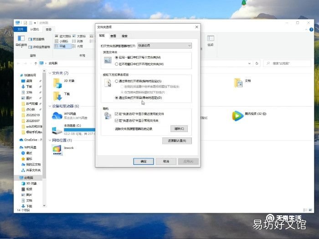
Task: Open the help question mark icon
Action: click(x=311, y=30)
